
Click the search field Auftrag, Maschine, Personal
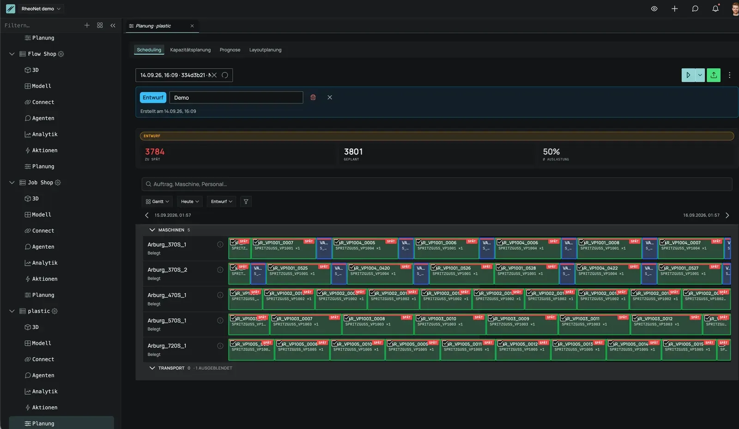[437, 184]
